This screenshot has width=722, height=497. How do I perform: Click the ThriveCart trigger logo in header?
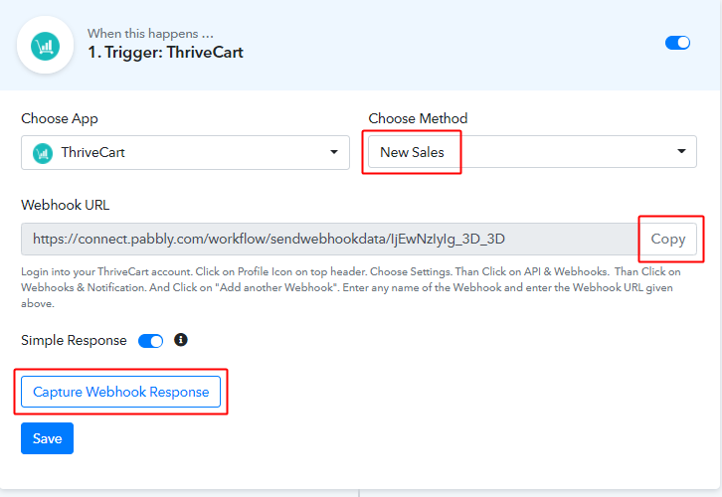pos(45,46)
